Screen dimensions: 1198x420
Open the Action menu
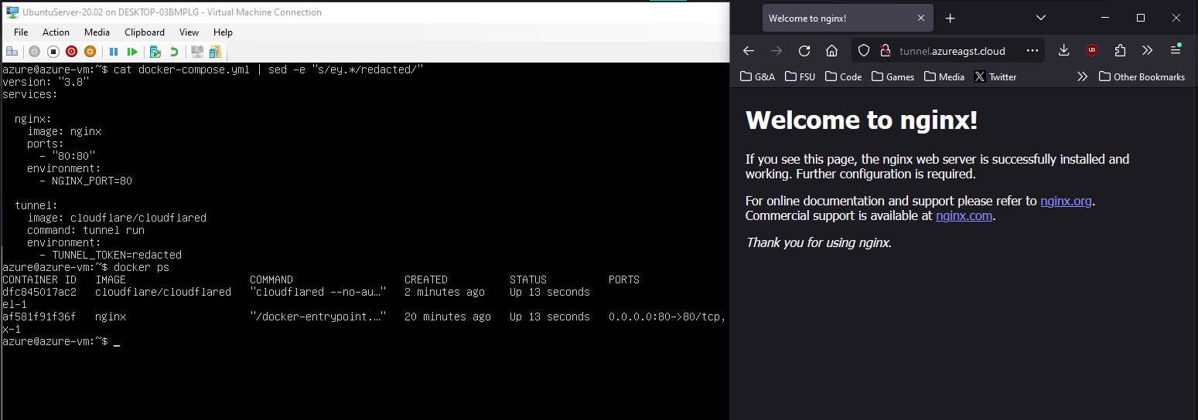56,32
